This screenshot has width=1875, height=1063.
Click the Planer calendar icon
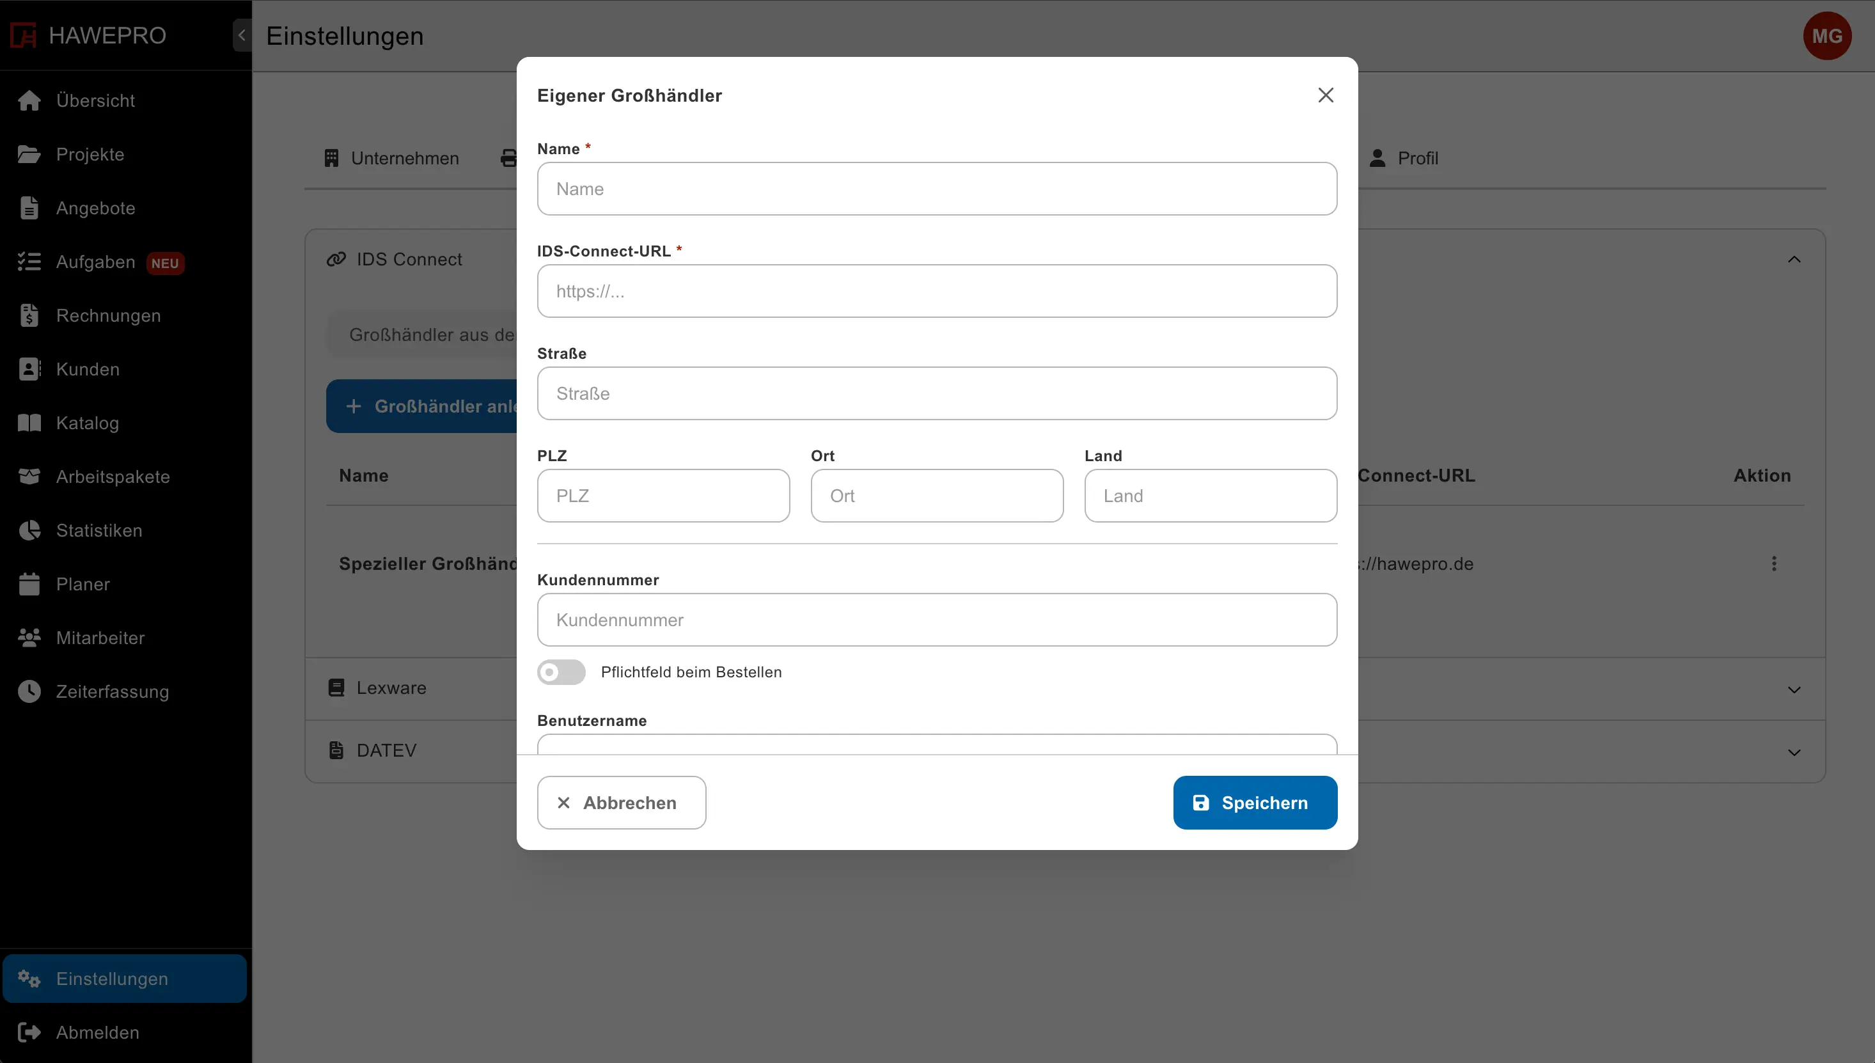29,584
